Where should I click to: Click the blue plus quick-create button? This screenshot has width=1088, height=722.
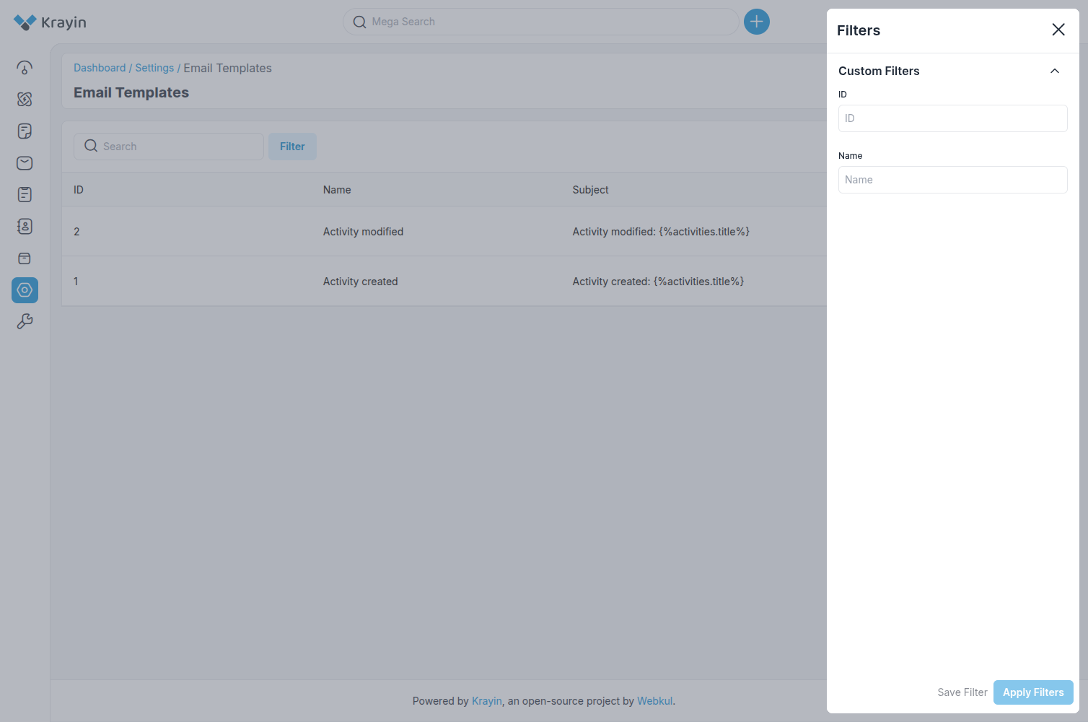757,22
